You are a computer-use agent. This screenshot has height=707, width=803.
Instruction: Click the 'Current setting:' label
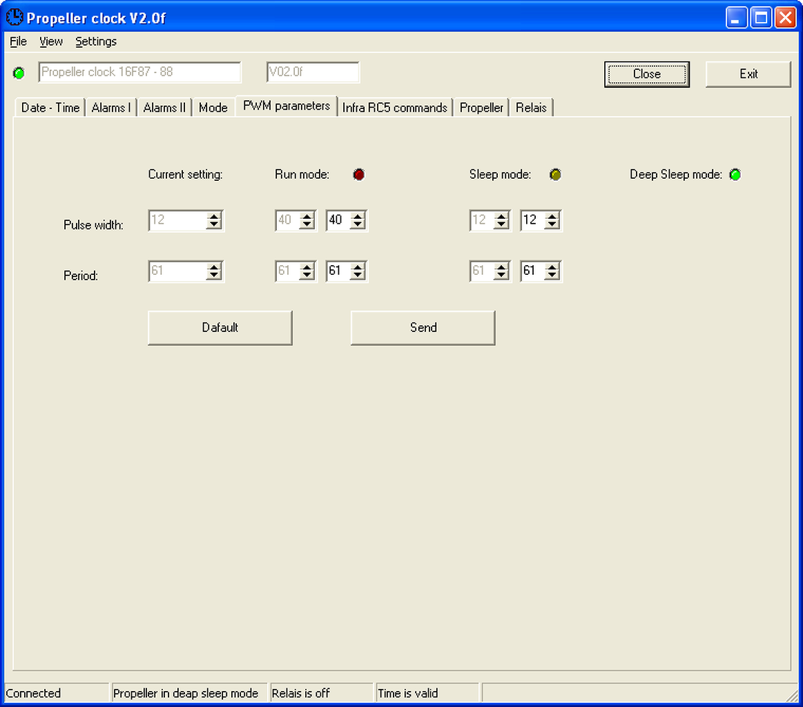point(185,175)
